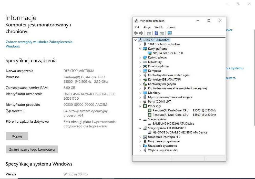Collapse the Stacje dysków branch
Screen dimensions: 255x179
tap(140, 119)
